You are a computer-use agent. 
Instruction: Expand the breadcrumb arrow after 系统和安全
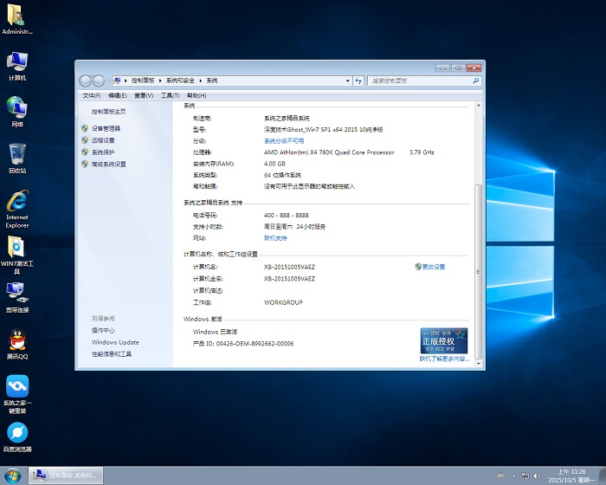pos(201,81)
